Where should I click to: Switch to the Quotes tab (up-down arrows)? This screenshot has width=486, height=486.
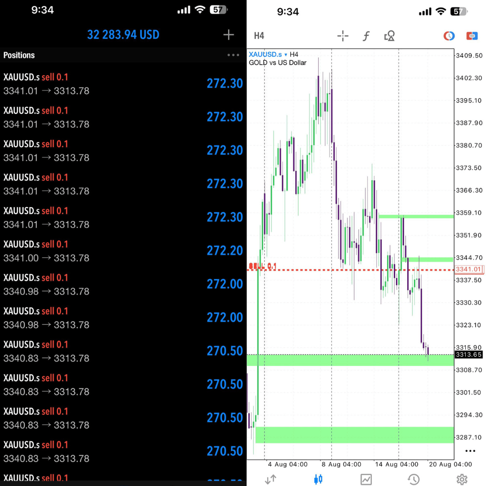[x=270, y=479]
